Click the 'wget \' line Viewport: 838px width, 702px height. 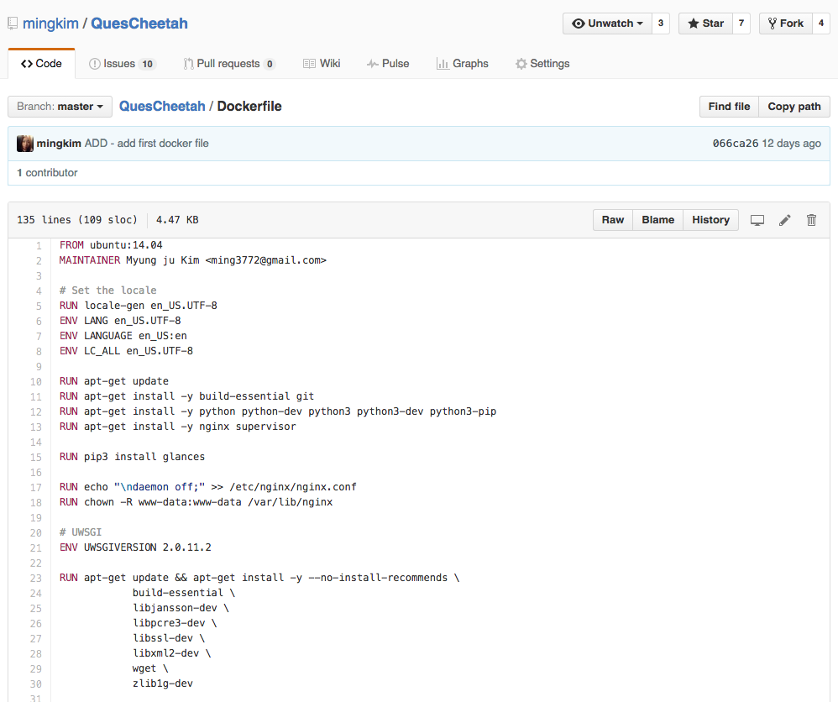[x=150, y=668]
